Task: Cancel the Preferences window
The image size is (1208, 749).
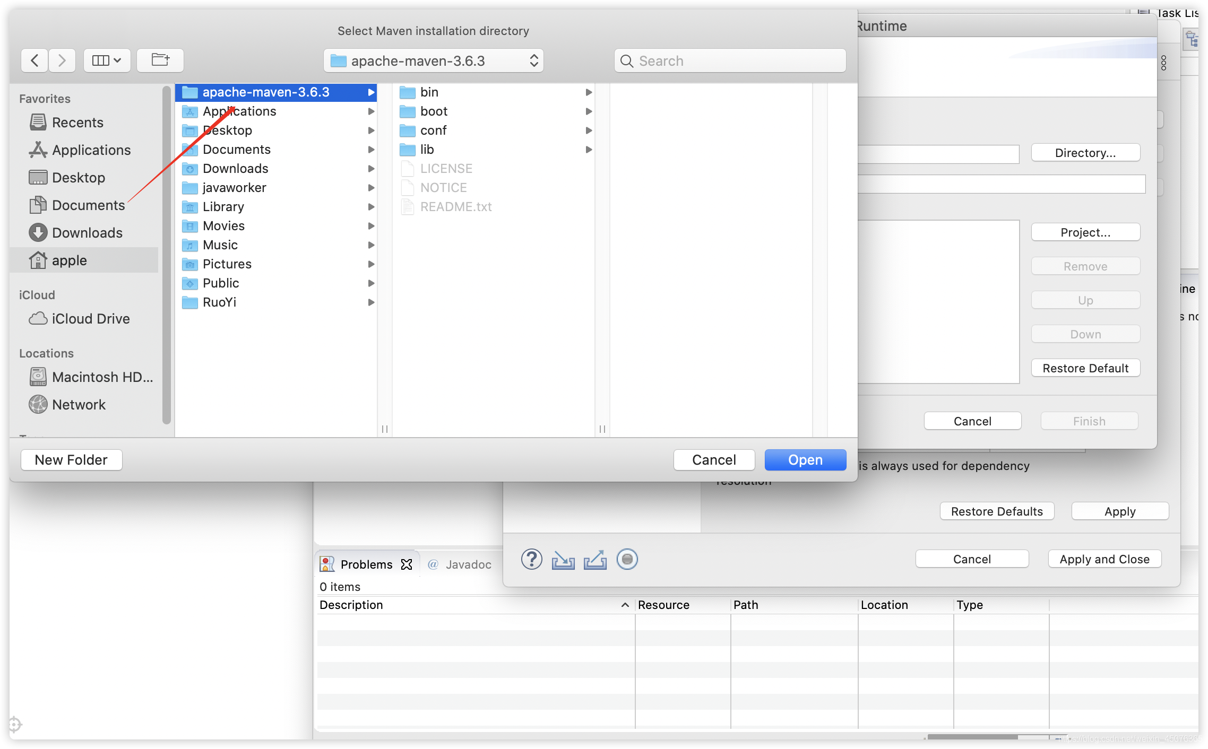Action: coord(972,559)
